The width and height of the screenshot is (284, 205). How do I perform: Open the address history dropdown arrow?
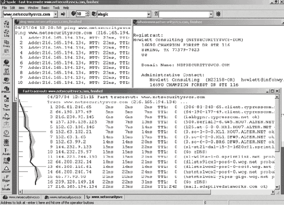55,14
